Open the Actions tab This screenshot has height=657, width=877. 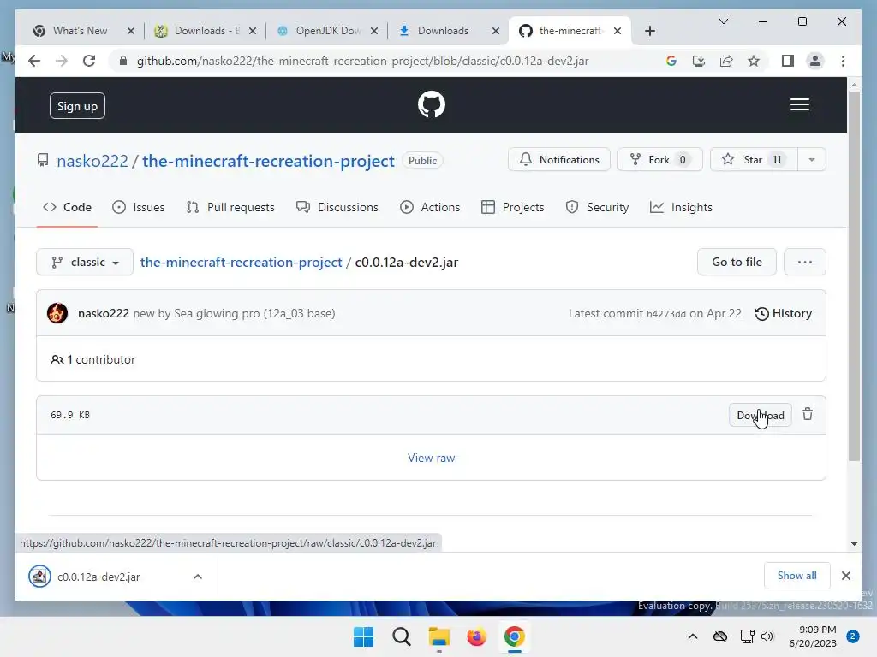click(x=430, y=207)
